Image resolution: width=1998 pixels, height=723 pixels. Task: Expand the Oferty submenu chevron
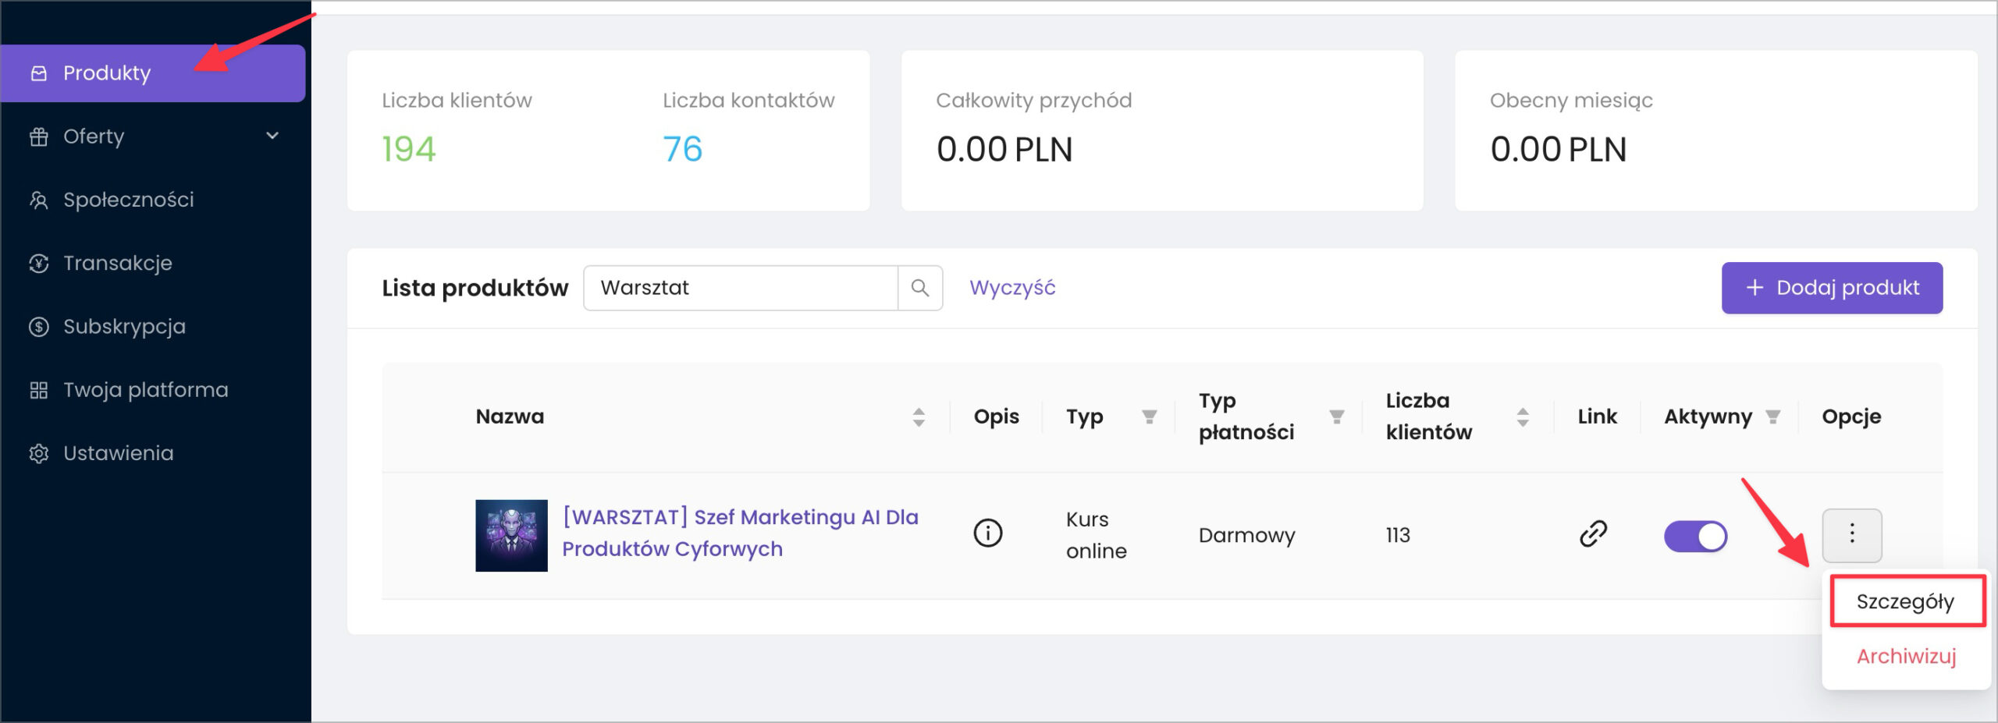[x=272, y=136]
